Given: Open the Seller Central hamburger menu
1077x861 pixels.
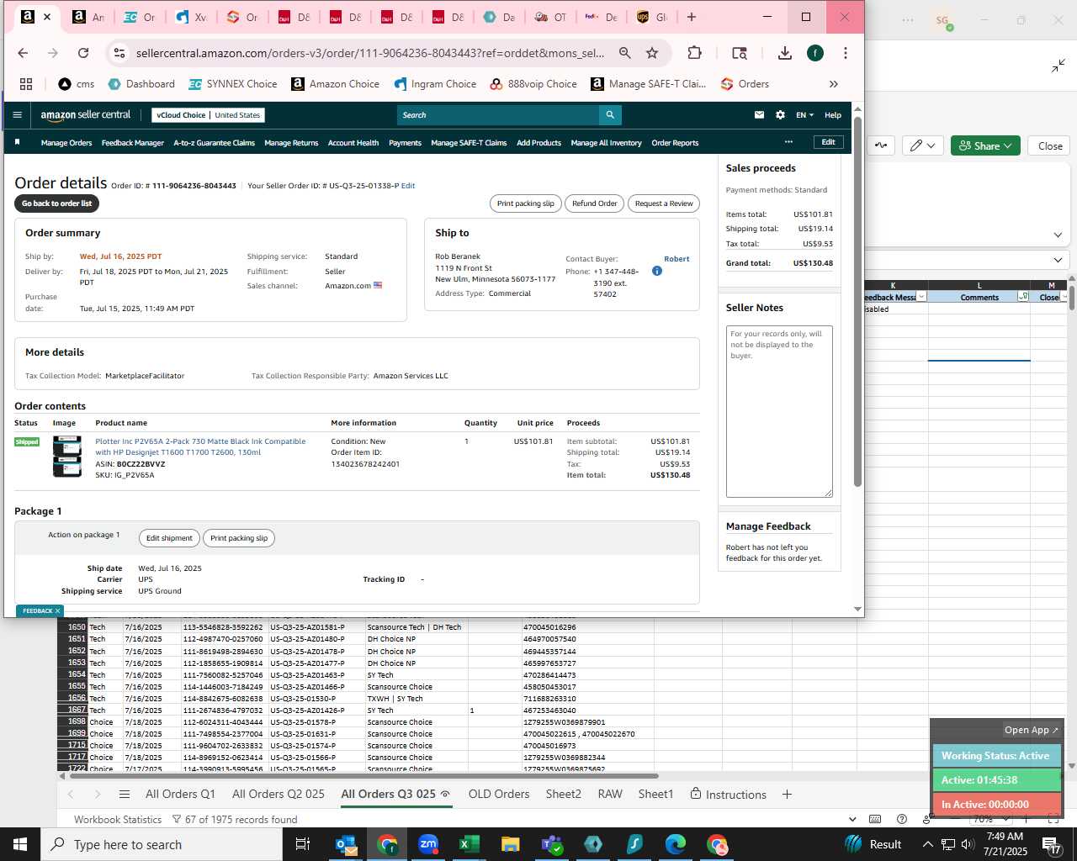Looking at the screenshot, I should tap(17, 115).
